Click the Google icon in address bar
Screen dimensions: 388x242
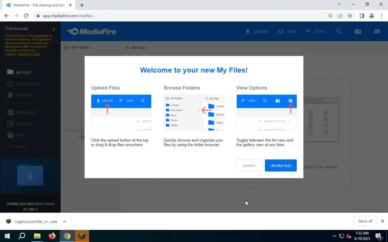click(x=330, y=16)
